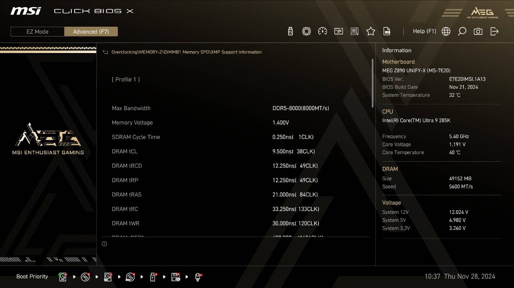The width and height of the screenshot is (514, 288).
Task: Switch to EZ Mode
Action: (37, 32)
